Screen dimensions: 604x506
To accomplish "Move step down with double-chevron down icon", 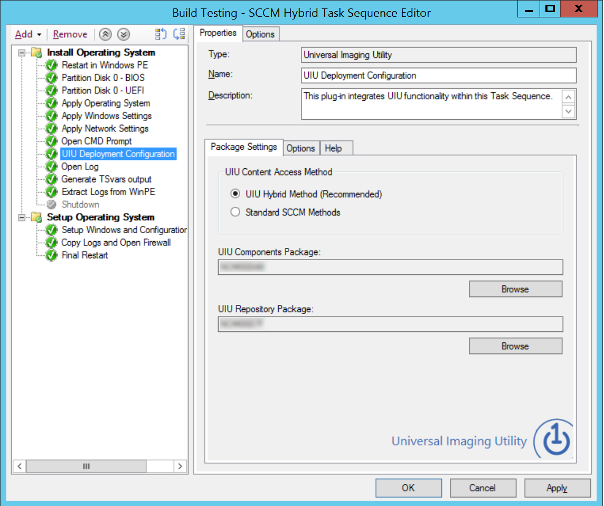I will click(x=123, y=34).
